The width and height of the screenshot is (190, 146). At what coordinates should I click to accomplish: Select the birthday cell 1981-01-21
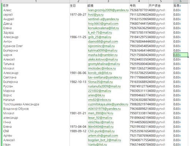(x=78, y=113)
